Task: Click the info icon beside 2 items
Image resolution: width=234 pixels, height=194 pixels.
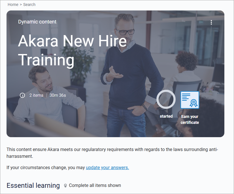Action: point(22,95)
